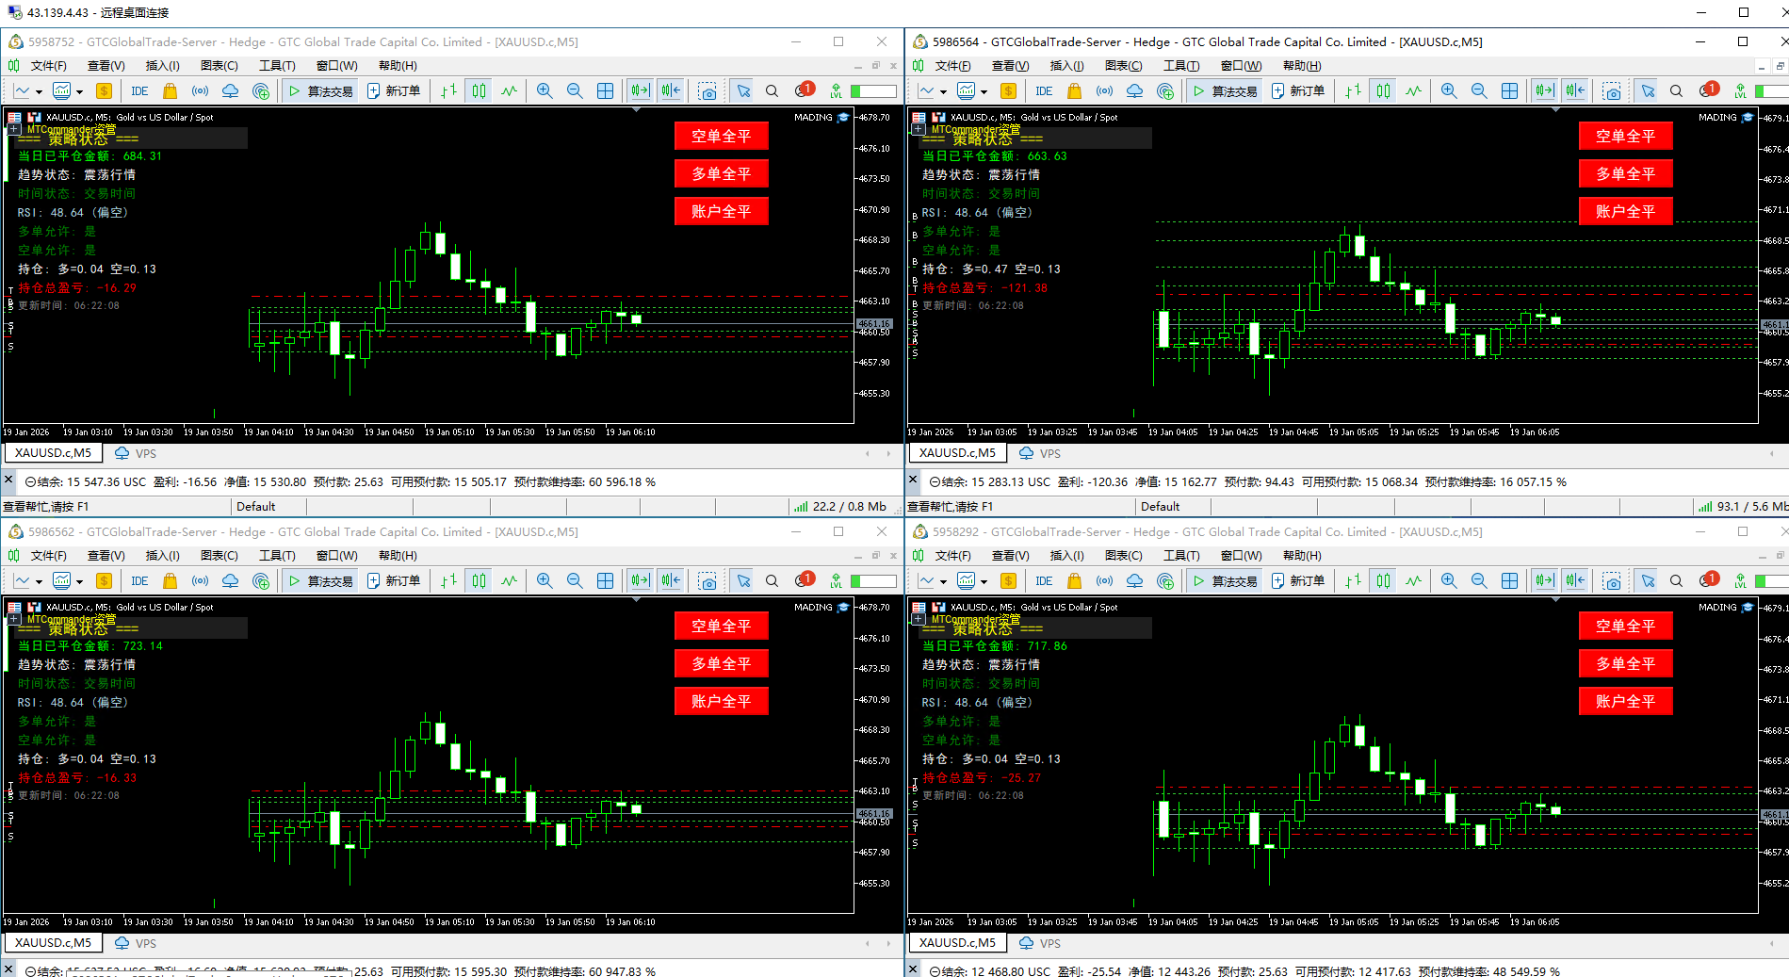Open 新订单 new order in window 5958752
The height and width of the screenshot is (977, 1789).
click(x=394, y=91)
